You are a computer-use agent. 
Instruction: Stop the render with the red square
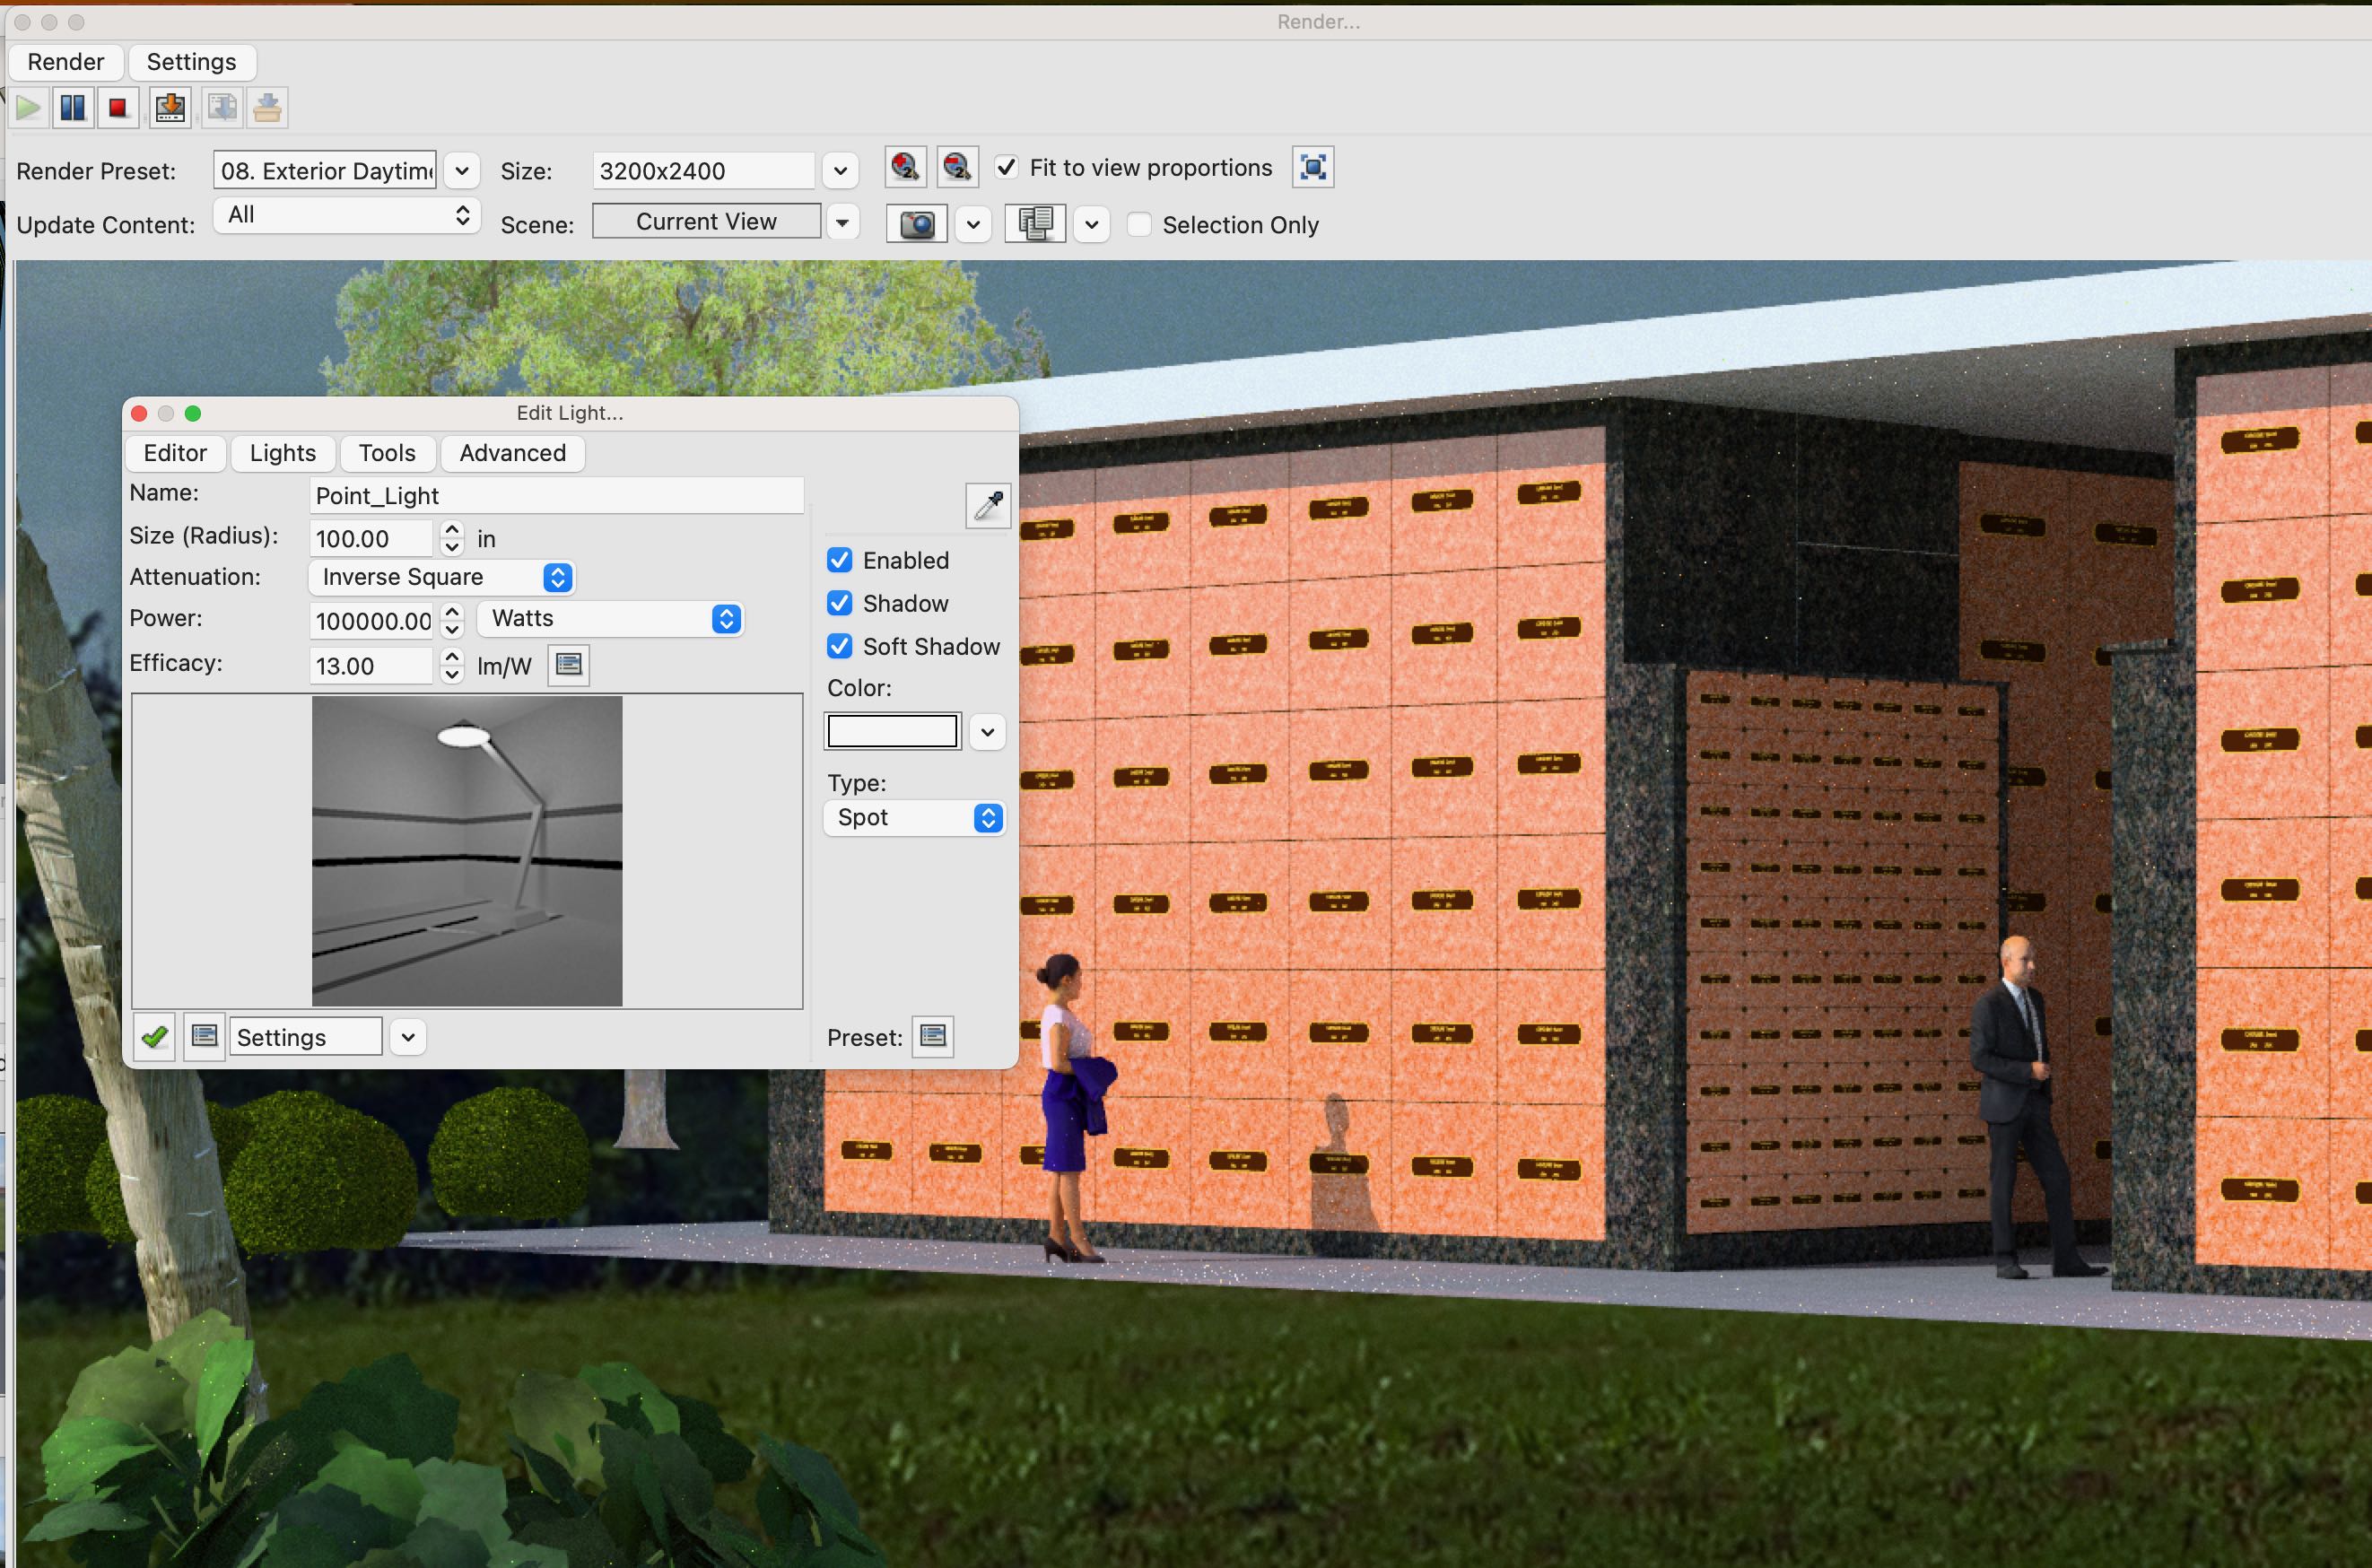click(118, 107)
